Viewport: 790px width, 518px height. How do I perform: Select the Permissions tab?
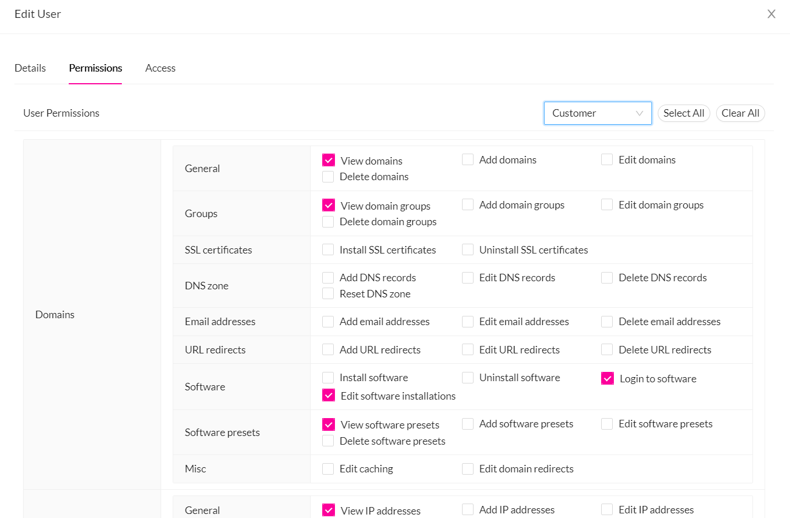point(95,68)
